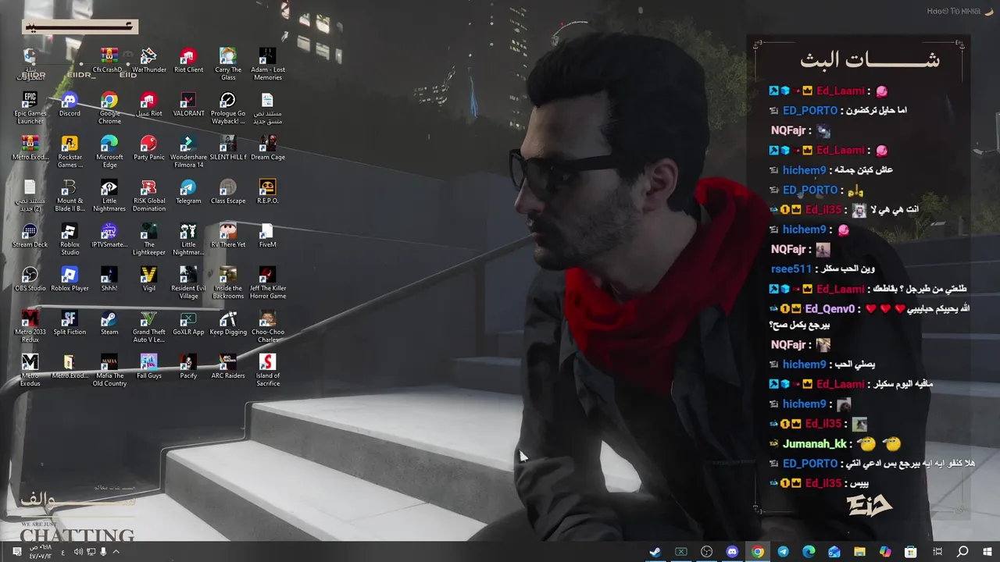The image size is (1000, 562).
Task: Select the Pacify game shortcut
Action: [x=188, y=367]
